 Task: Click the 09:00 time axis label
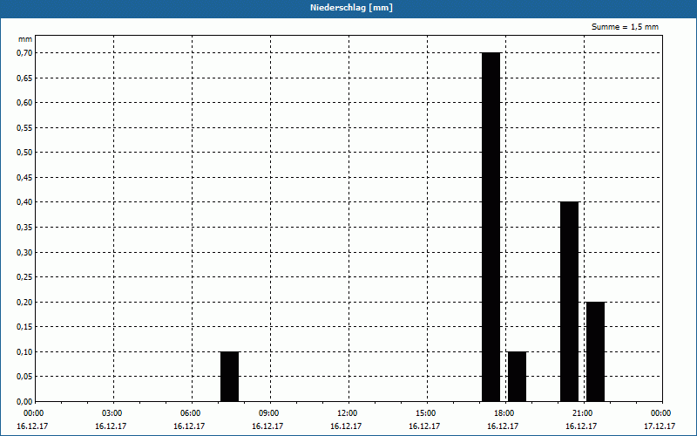(x=269, y=413)
